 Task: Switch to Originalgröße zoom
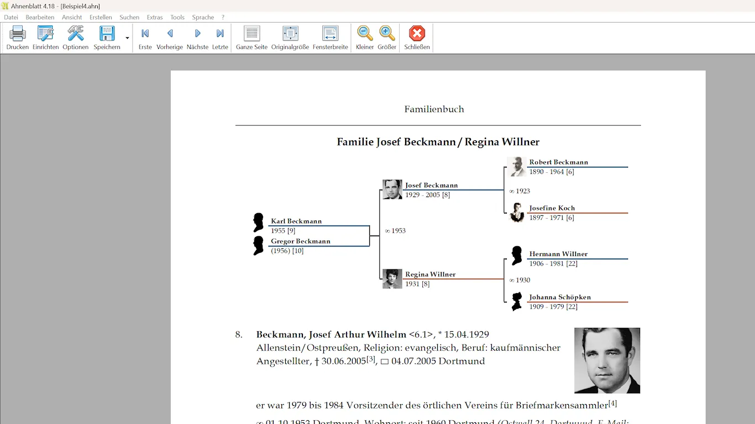point(290,38)
